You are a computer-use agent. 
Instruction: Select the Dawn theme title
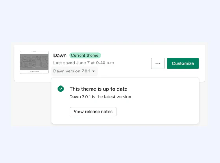tap(60, 55)
